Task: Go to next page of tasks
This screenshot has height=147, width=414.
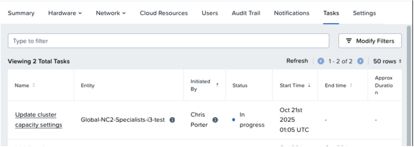Action: point(360,61)
